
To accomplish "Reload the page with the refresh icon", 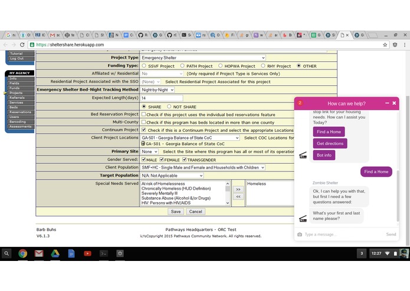I will tap(22, 45).
